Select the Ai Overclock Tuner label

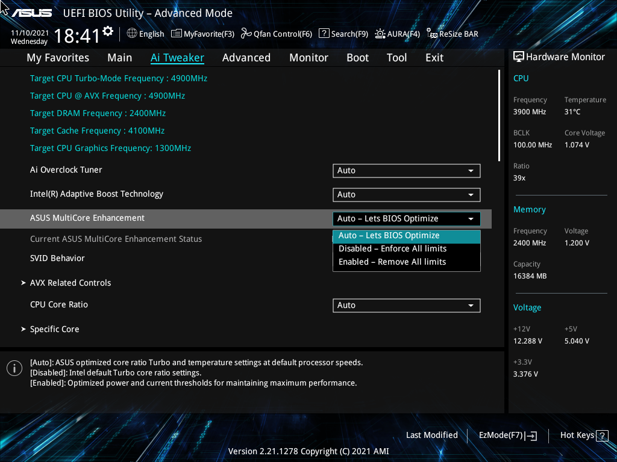click(x=66, y=170)
